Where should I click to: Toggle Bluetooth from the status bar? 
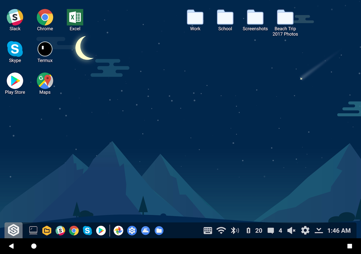[x=235, y=231]
